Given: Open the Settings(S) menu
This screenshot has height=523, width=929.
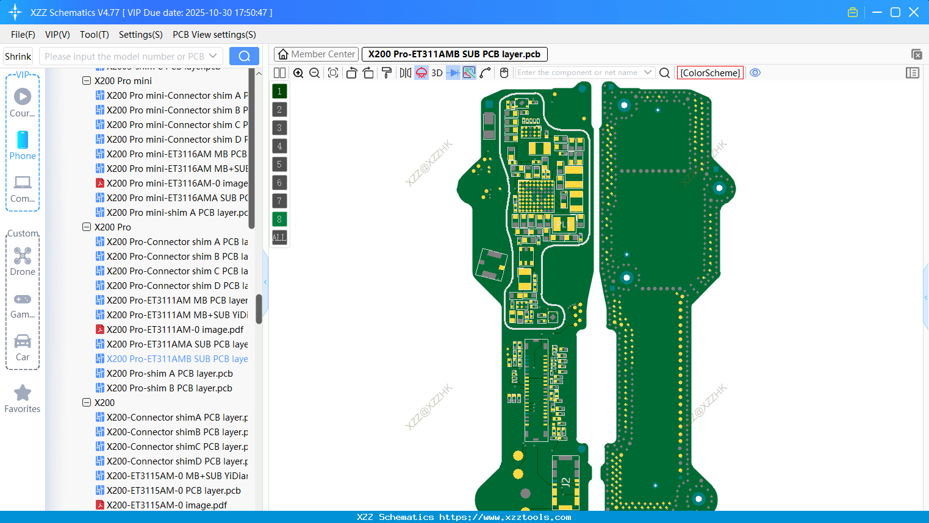Looking at the screenshot, I should point(140,35).
